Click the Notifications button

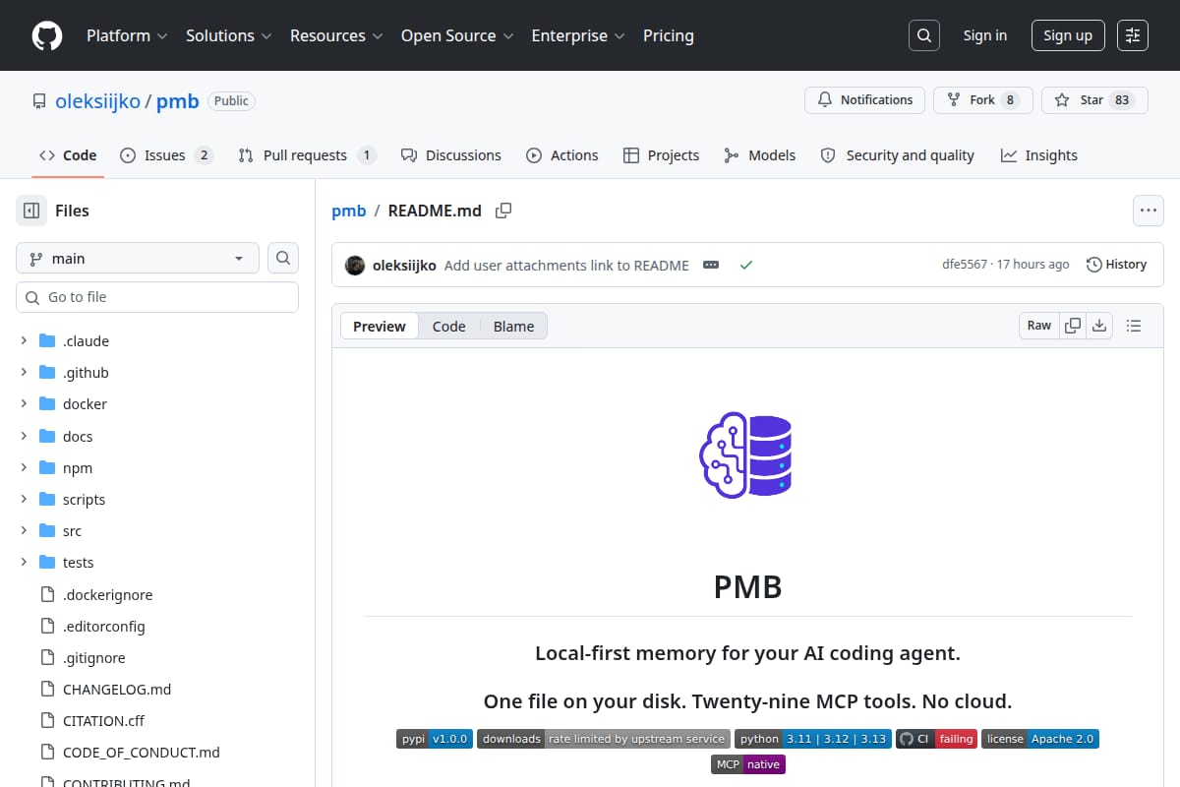pos(864,100)
